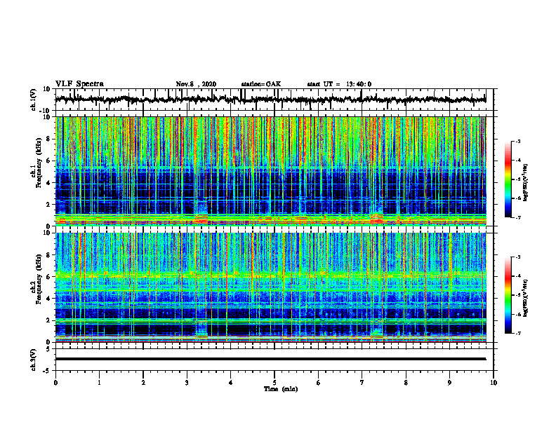Click the ch.1 spectrogram color scale bar
This screenshot has width=556, height=429.
(508, 179)
